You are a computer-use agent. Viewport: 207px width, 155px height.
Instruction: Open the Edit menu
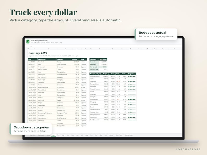click(x=35, y=43)
